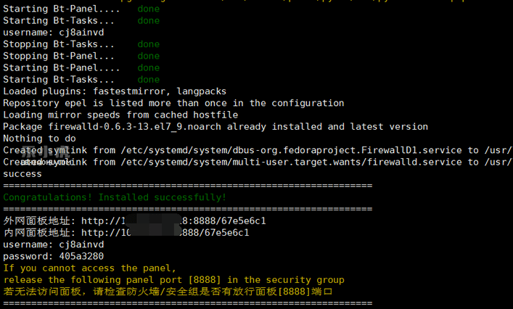Image resolution: width=513 pixels, height=309 pixels.
Task: Click the 'Nothing to do' line
Action: [39, 139]
